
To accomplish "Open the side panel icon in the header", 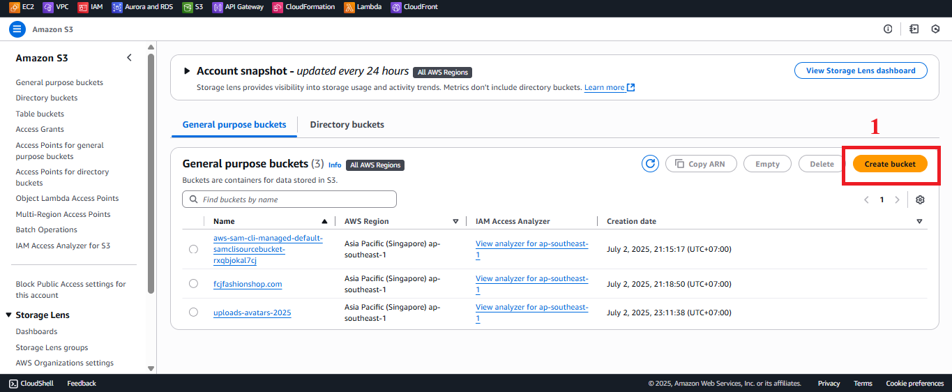I will (914, 29).
